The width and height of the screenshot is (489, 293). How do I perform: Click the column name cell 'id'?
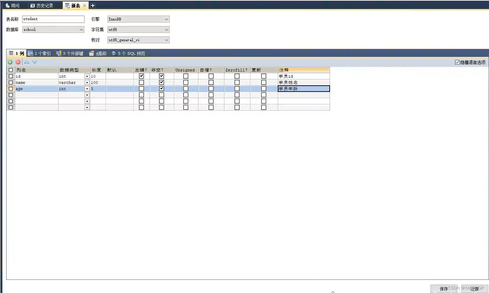37,76
